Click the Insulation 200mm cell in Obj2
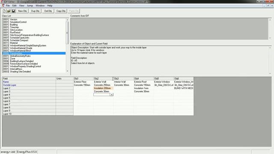Screen dimensions: 274x154 click(103, 88)
